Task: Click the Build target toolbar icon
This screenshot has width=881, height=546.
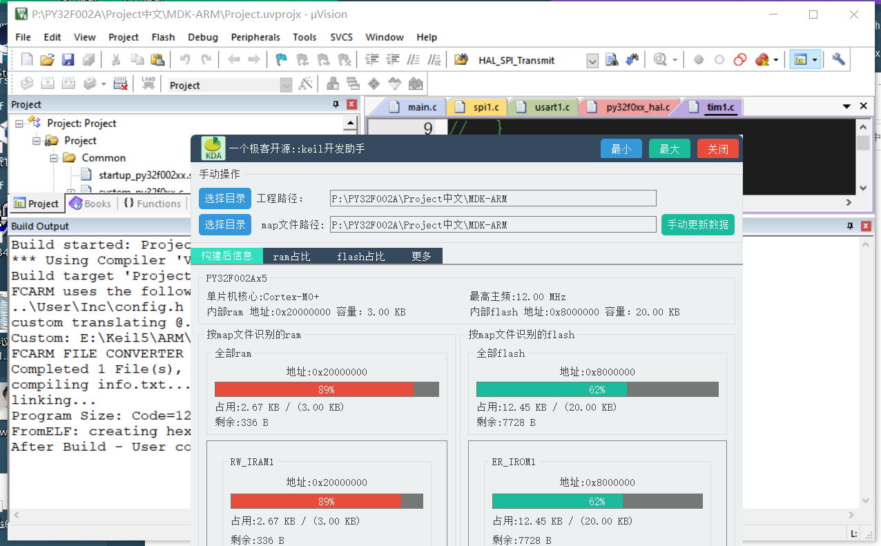Action: click(x=47, y=84)
